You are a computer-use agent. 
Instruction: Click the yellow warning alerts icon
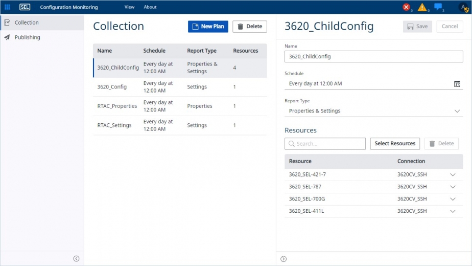(422, 7)
